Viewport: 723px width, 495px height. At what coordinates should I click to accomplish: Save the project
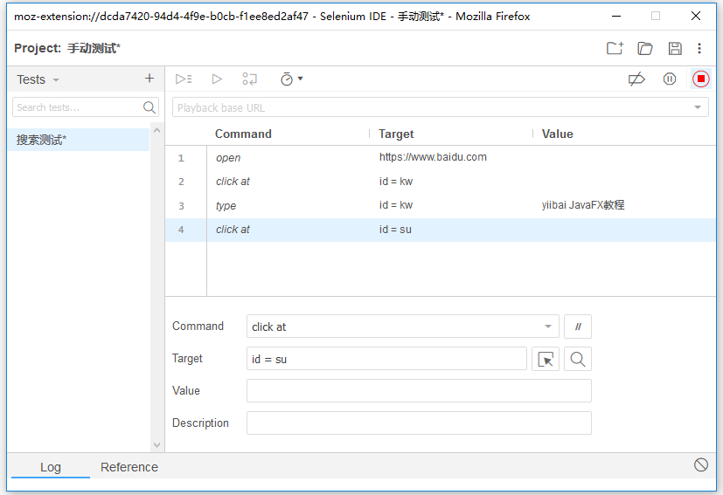pyautogui.click(x=675, y=48)
